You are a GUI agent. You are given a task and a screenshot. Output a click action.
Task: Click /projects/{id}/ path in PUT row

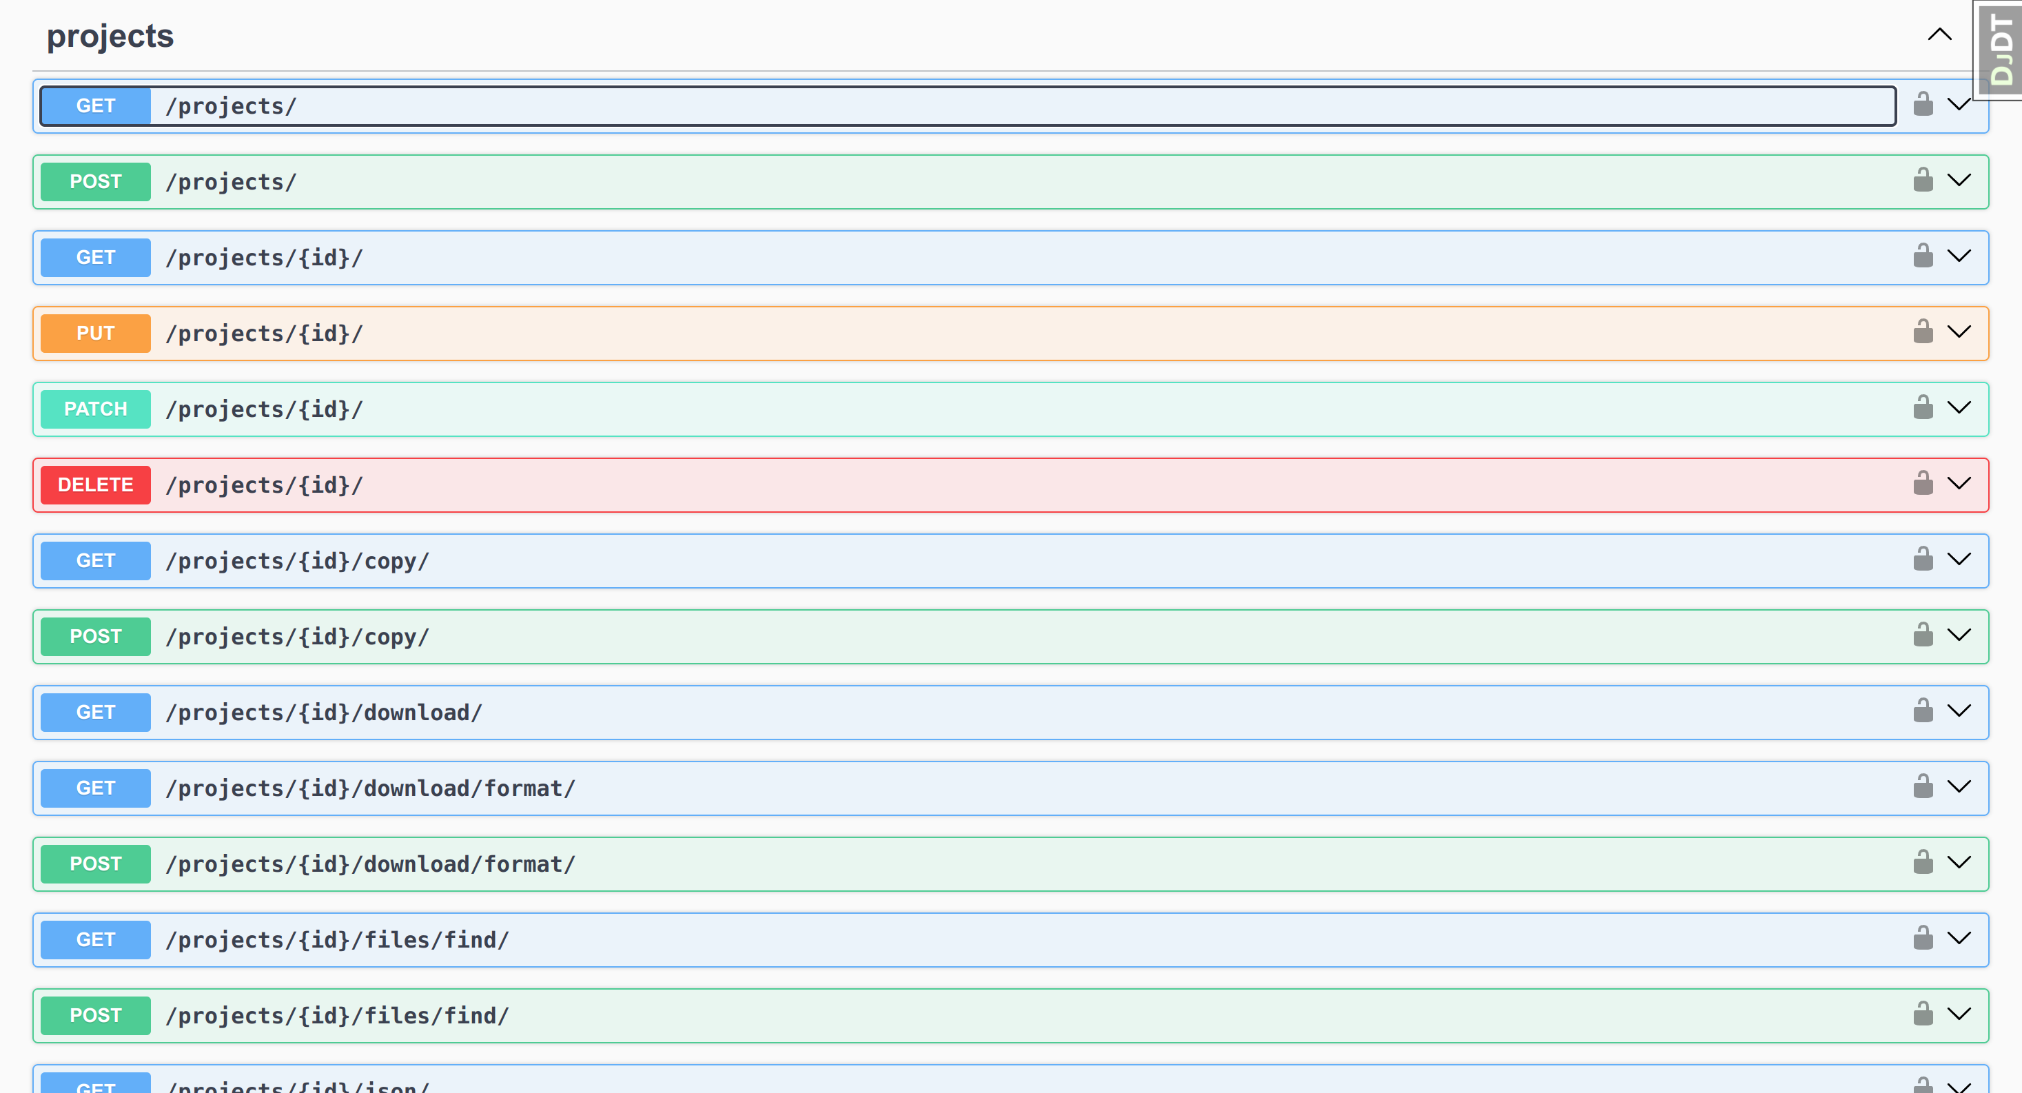click(264, 334)
